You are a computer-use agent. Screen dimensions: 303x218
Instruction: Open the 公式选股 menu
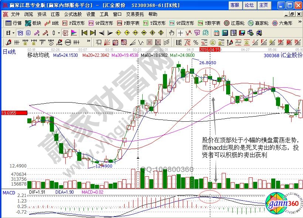click(x=73, y=14)
